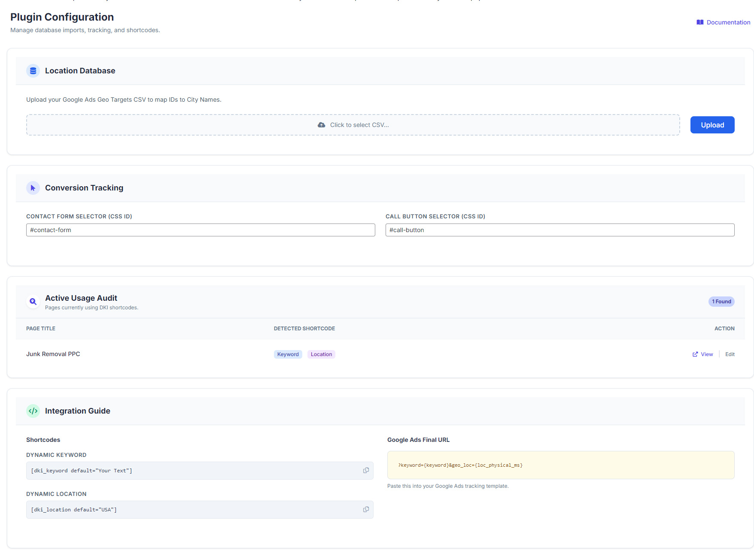Click the cloud upload icon
Viewport: 754px width, 559px height.
pyautogui.click(x=321, y=125)
